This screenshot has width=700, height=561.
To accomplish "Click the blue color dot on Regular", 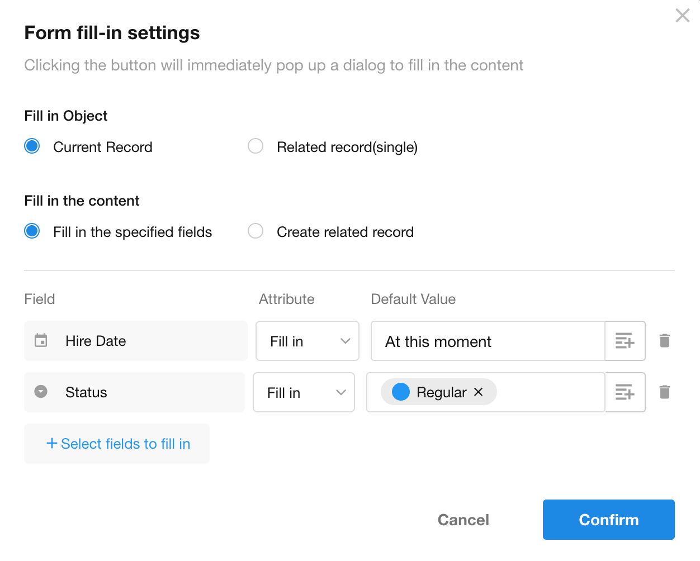I will click(x=401, y=392).
